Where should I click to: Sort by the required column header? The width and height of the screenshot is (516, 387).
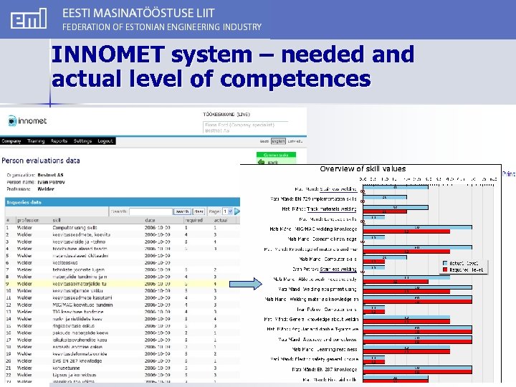click(193, 220)
